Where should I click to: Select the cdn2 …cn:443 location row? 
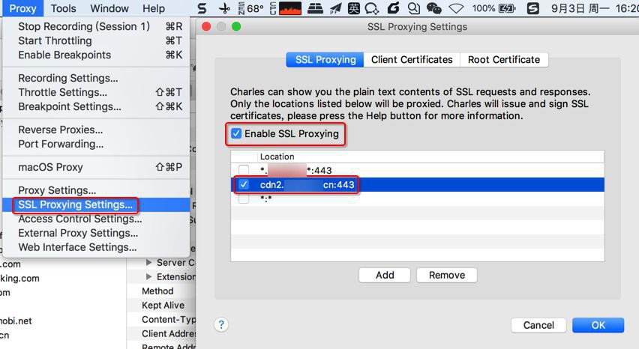pos(417,185)
